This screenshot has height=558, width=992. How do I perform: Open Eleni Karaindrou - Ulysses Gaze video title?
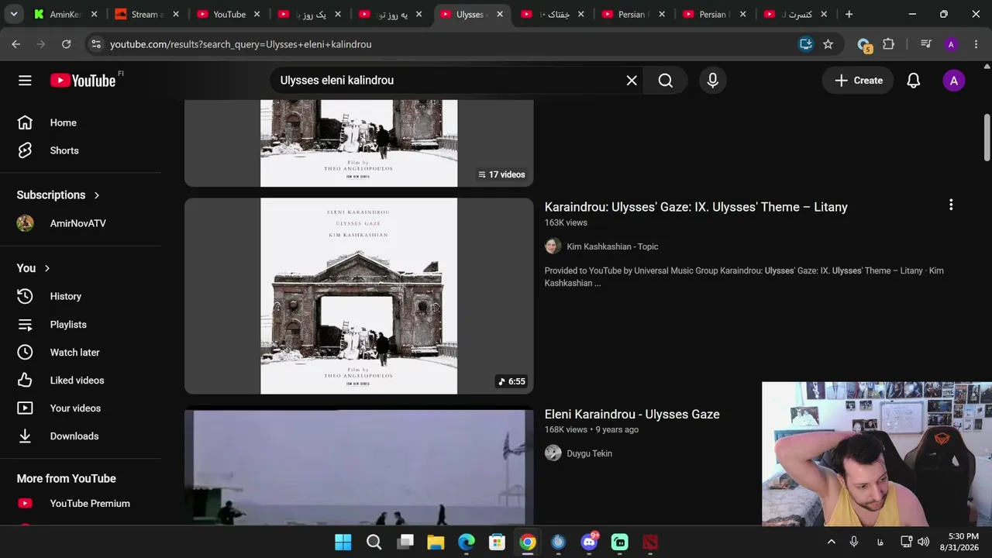tap(632, 415)
